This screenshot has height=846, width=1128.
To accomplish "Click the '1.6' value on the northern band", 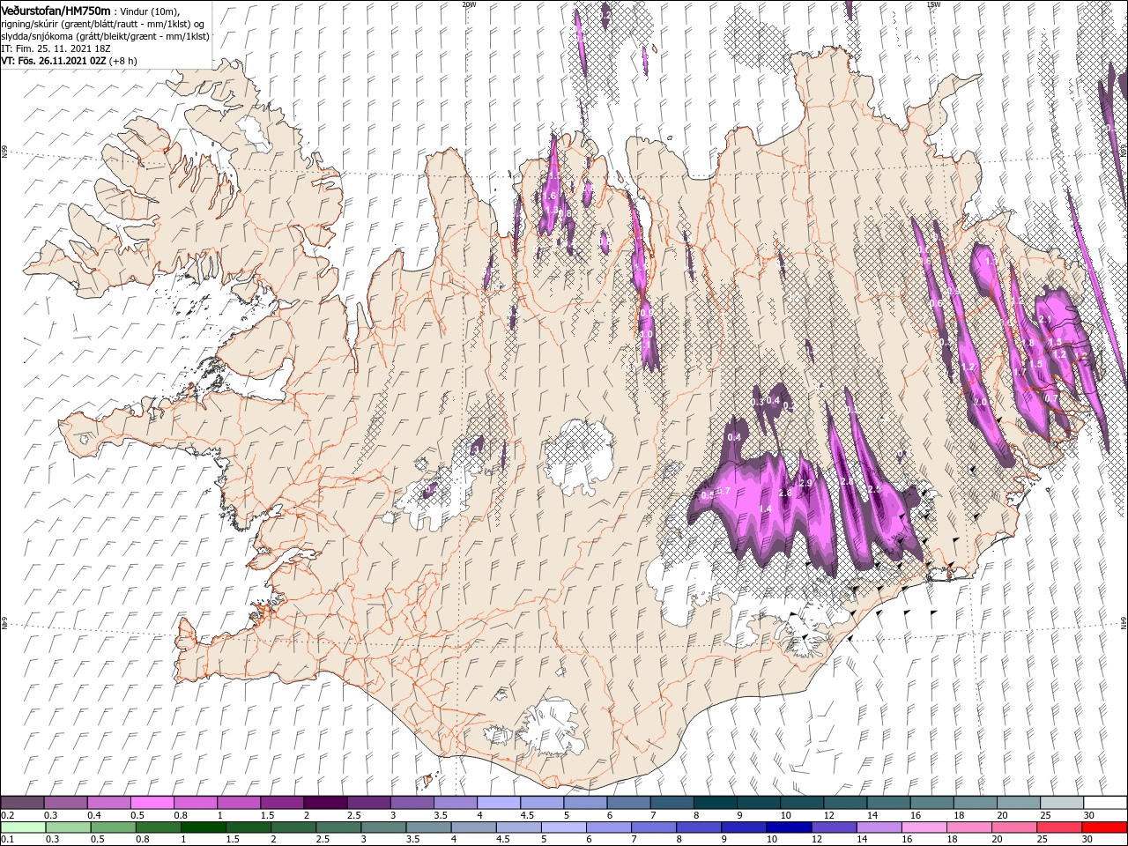I will coord(550,196).
